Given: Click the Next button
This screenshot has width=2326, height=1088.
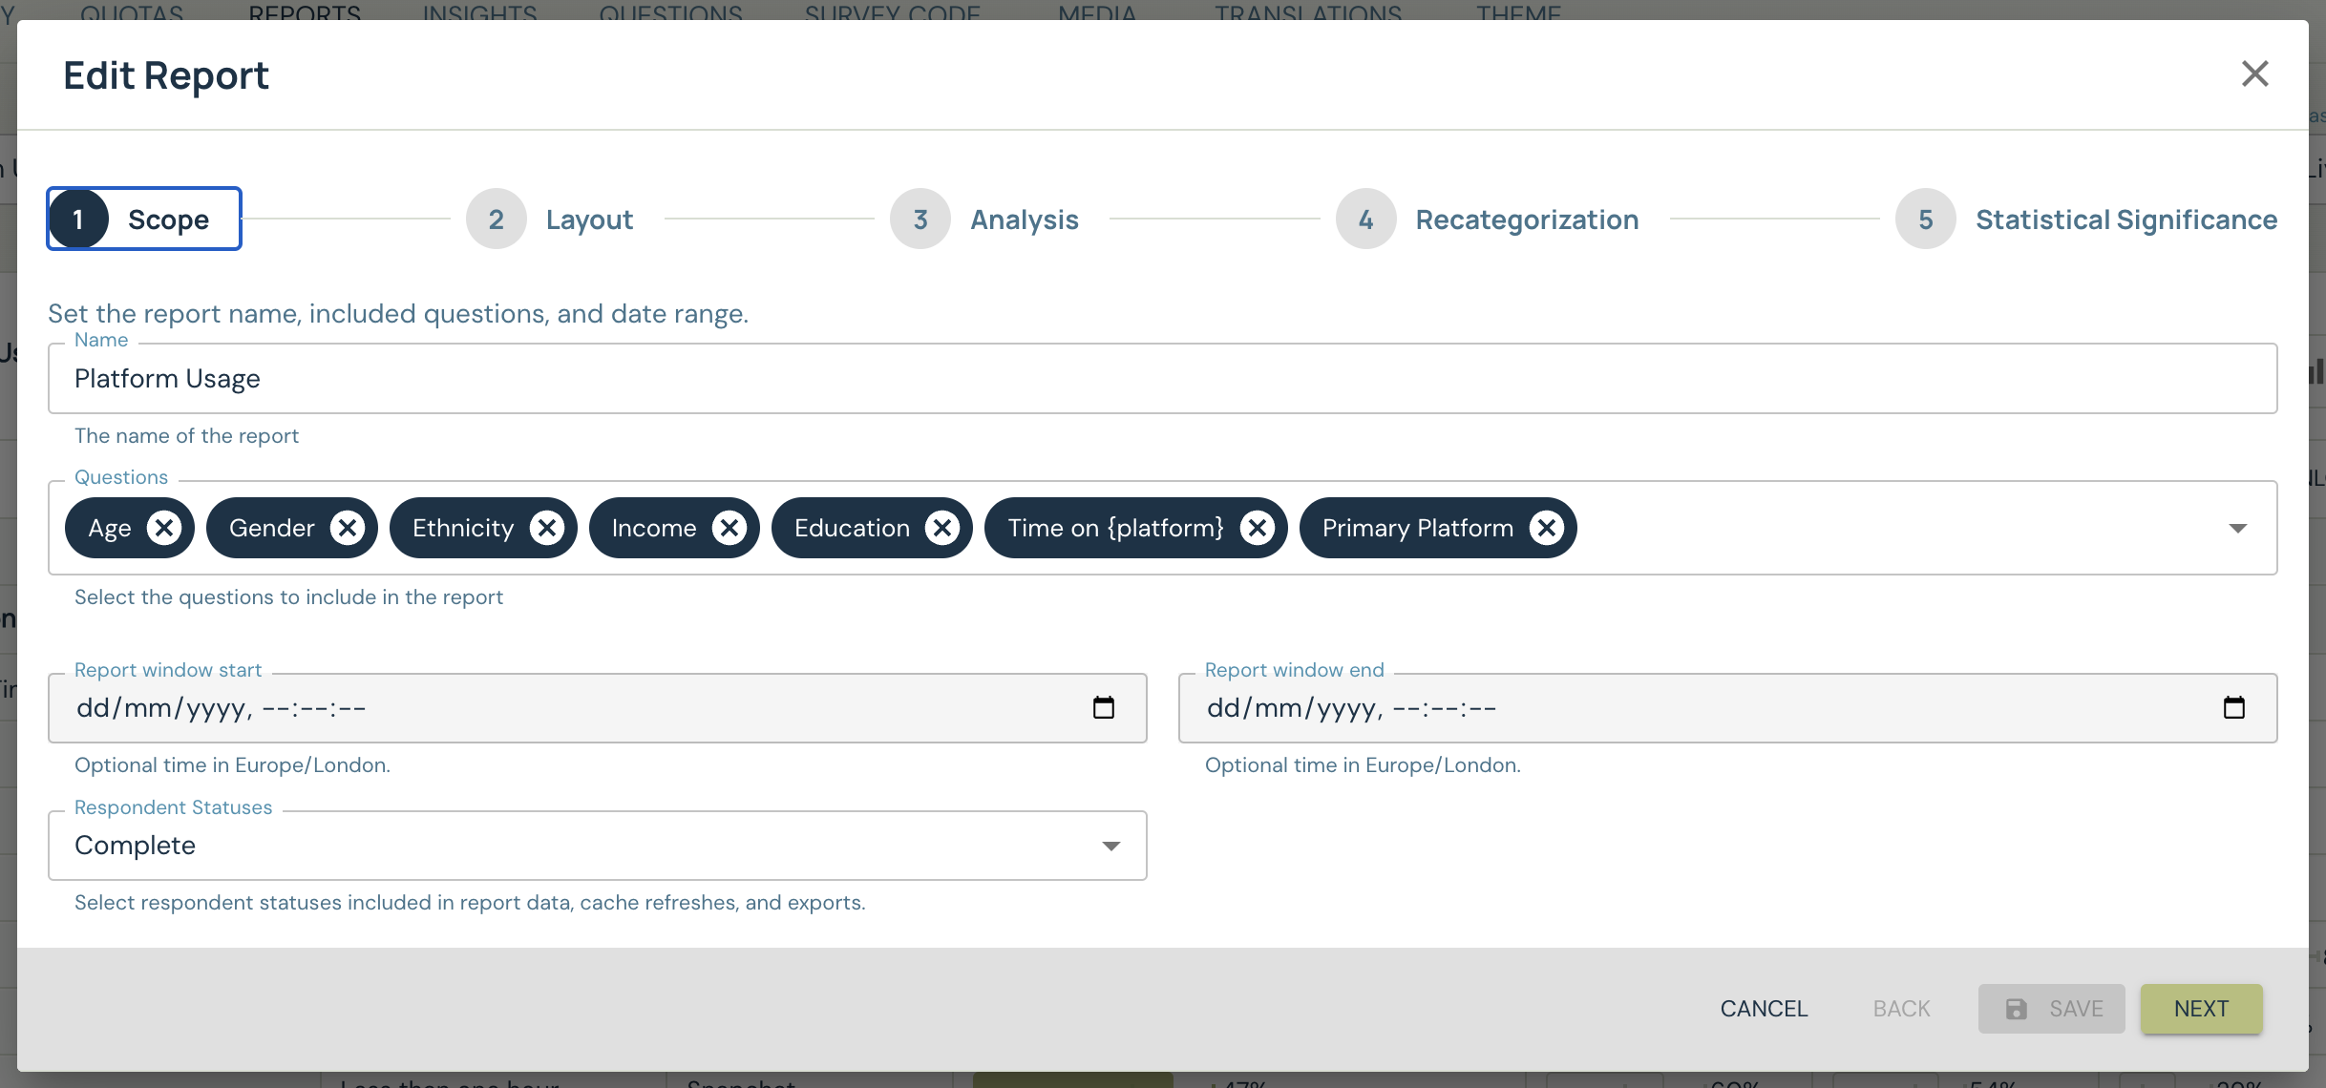Looking at the screenshot, I should 2201,1009.
